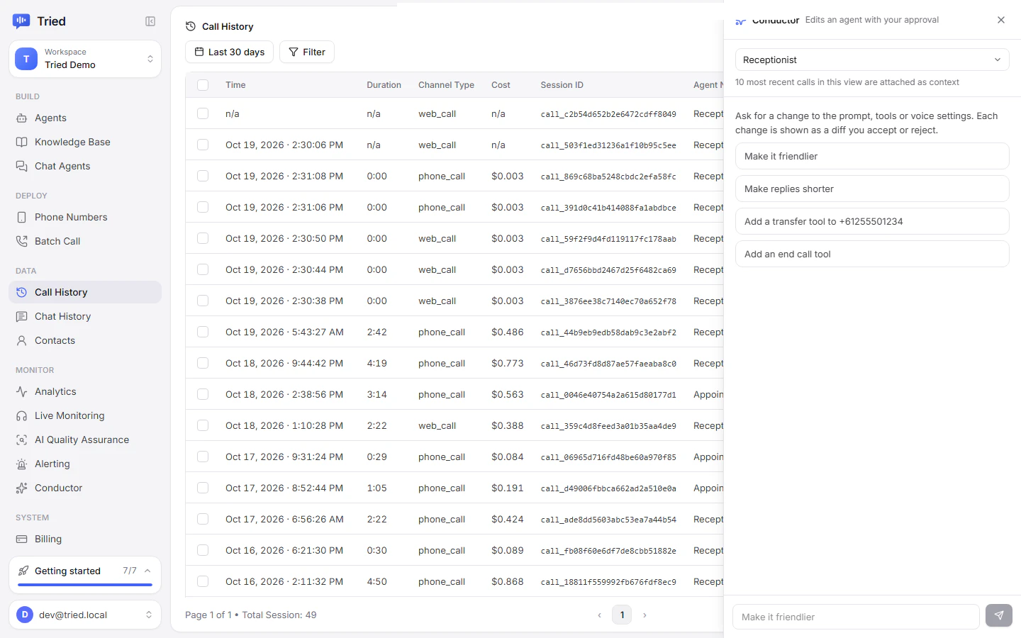1021x638 pixels.
Task: Click the Chat History message icon
Action: tap(21, 316)
